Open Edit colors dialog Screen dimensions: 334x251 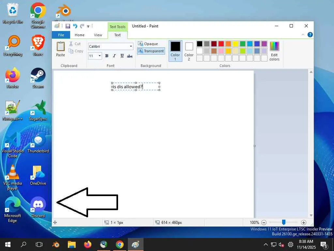[274, 51]
